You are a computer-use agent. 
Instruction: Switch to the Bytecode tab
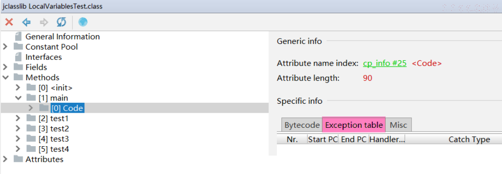pyautogui.click(x=302, y=125)
